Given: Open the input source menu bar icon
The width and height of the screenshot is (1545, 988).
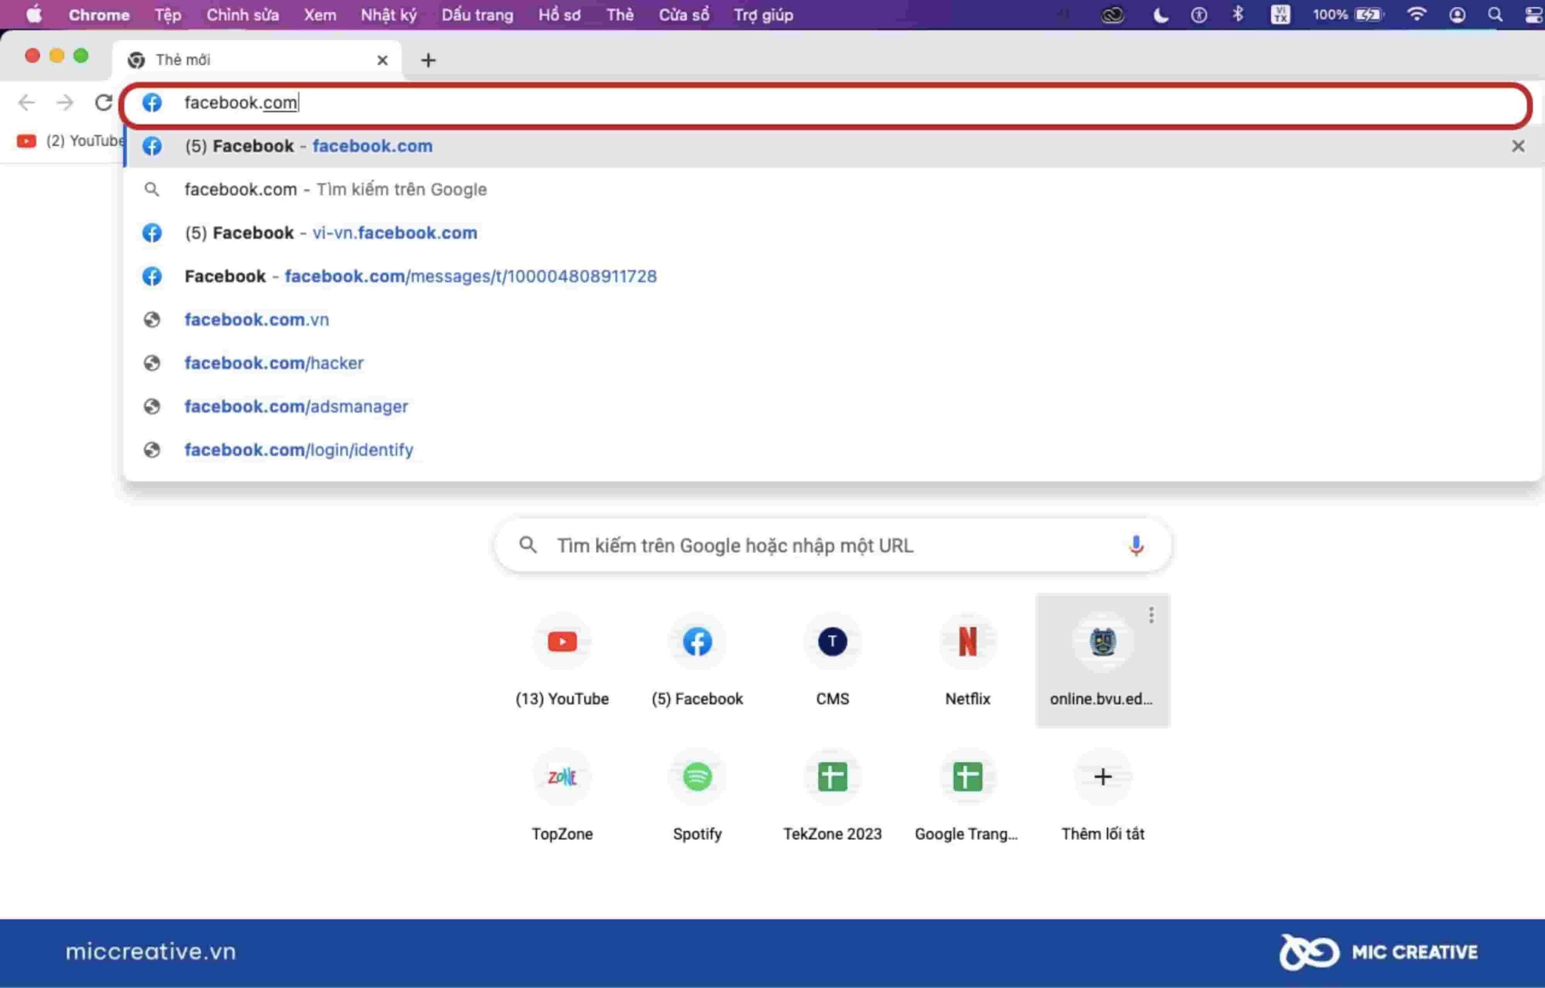Looking at the screenshot, I should click(x=1280, y=14).
